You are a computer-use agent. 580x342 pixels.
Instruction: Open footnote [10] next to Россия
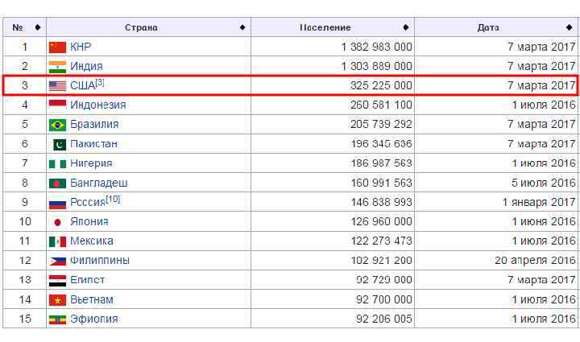point(113,199)
